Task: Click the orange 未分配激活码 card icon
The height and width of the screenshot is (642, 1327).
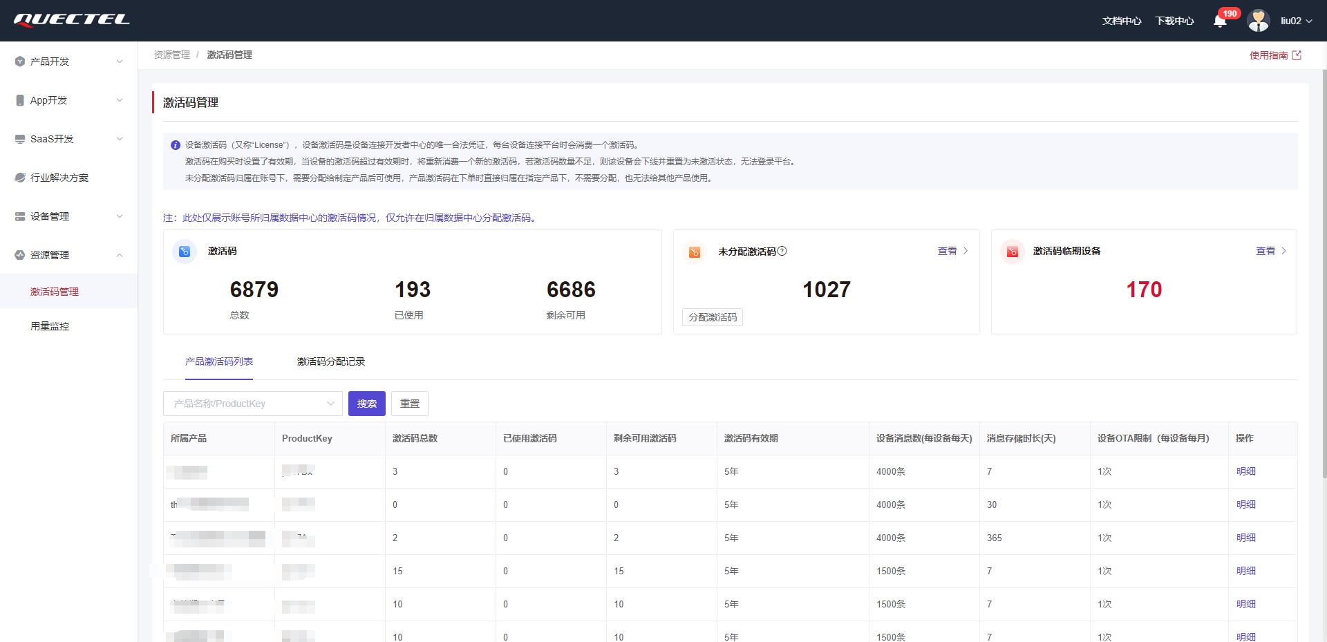Action: pos(695,252)
